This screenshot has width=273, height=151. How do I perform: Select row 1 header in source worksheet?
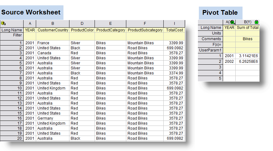click(x=12, y=43)
